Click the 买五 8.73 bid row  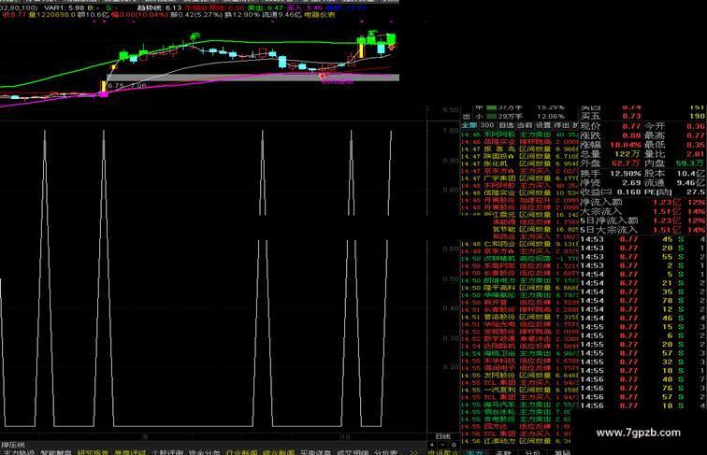(x=643, y=116)
